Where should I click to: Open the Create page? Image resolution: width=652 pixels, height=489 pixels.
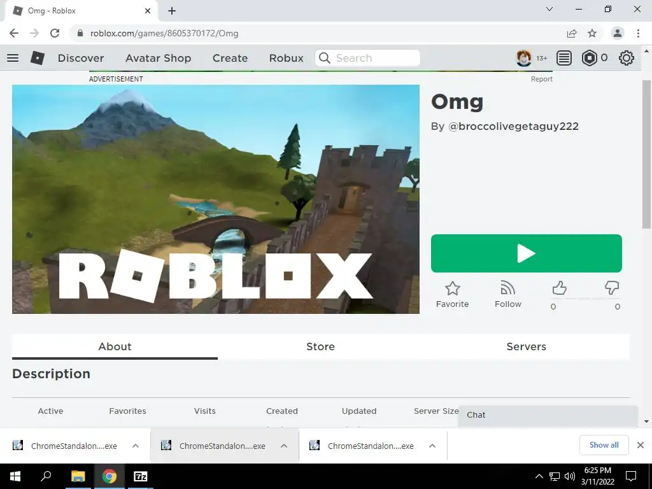pyautogui.click(x=230, y=58)
